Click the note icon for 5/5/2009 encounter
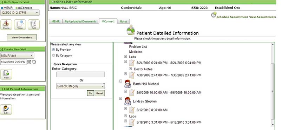Image resolution: width=281 pixels, height=130 pixels. pos(132,92)
